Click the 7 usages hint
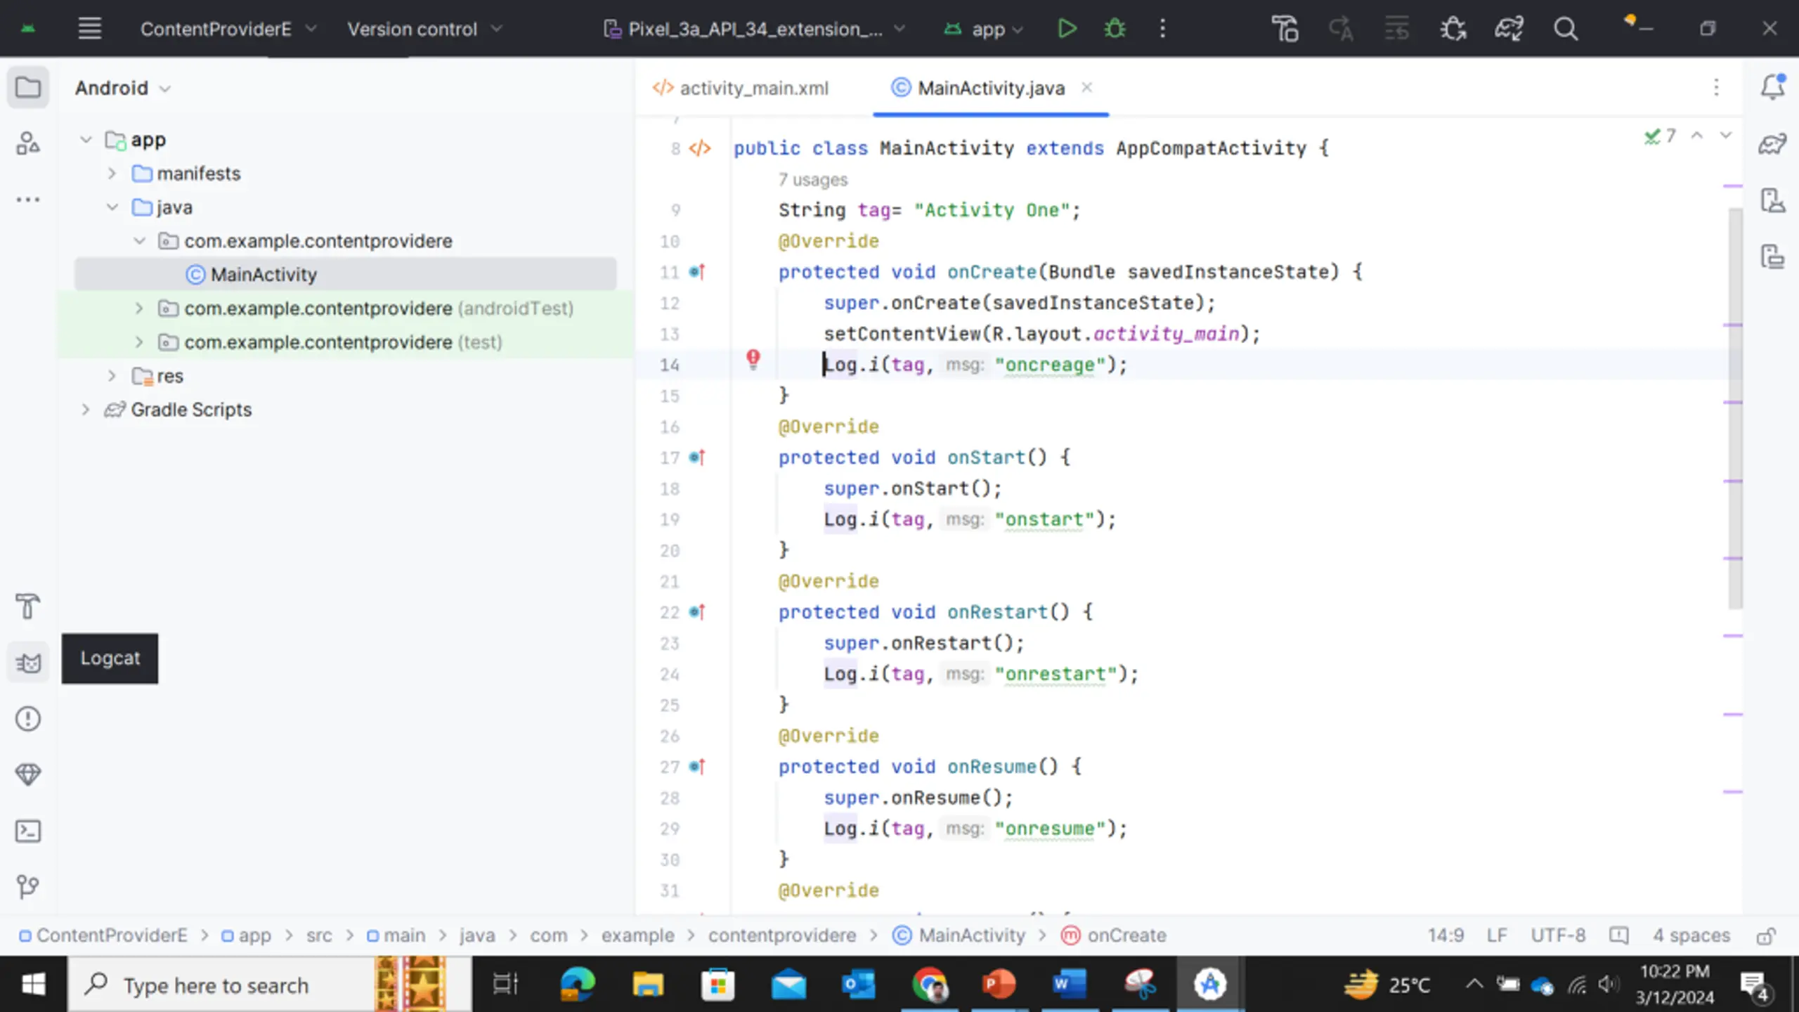The height and width of the screenshot is (1012, 1799). click(x=812, y=180)
